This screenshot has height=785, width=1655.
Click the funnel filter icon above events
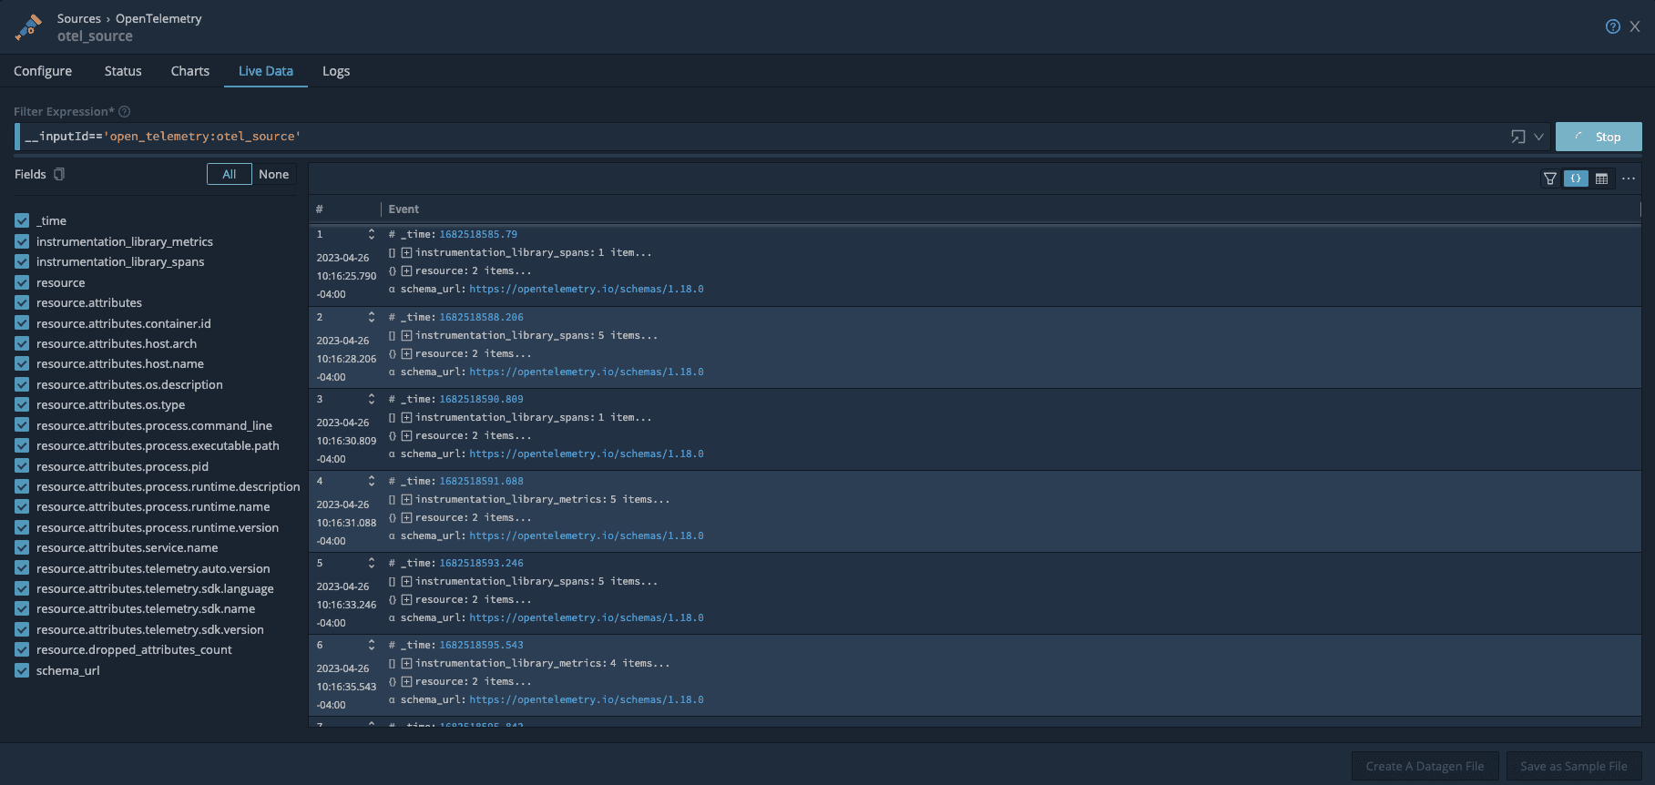[x=1549, y=178]
